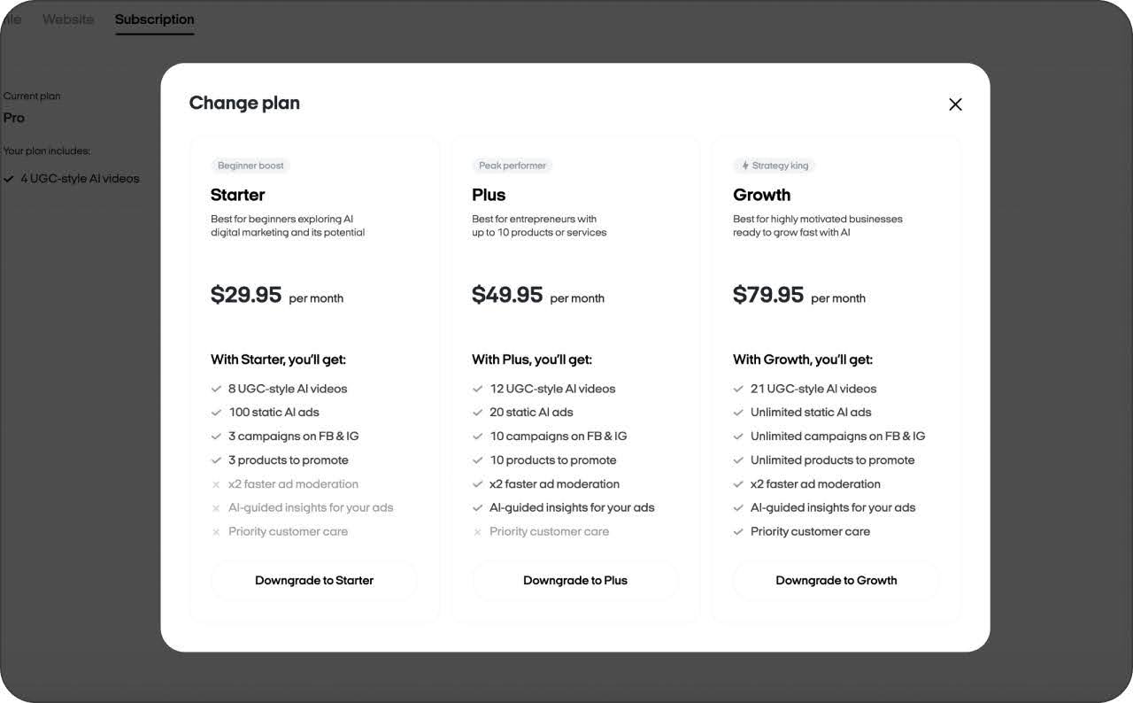
Task: Click checkmark beside 8 UGC-style AI videos
Action: coord(216,389)
